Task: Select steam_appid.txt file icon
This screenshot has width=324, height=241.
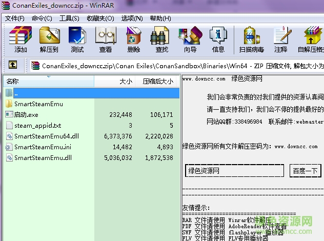Action: pos(9,125)
